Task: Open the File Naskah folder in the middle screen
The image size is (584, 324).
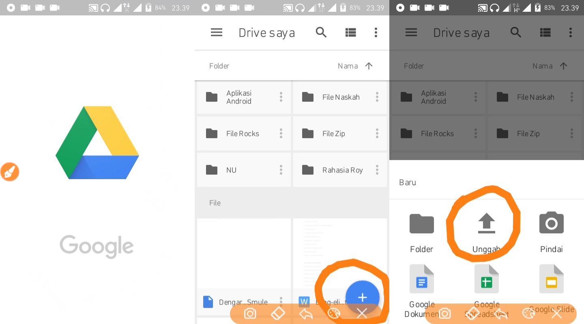Action: click(340, 97)
